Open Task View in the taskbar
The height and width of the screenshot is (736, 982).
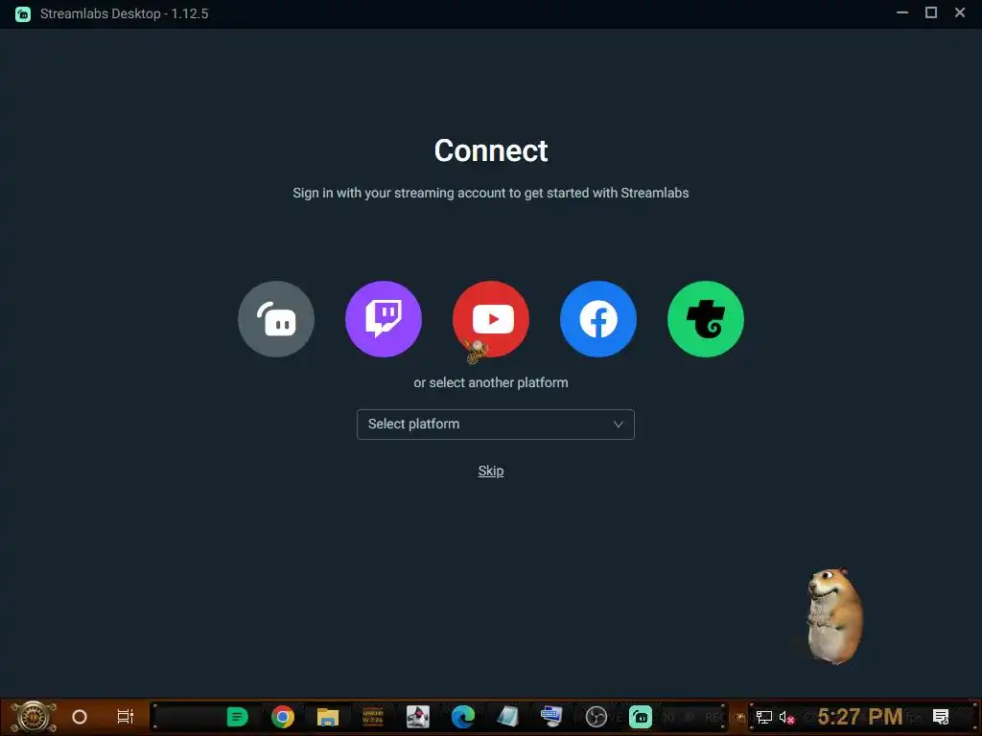[x=126, y=717]
